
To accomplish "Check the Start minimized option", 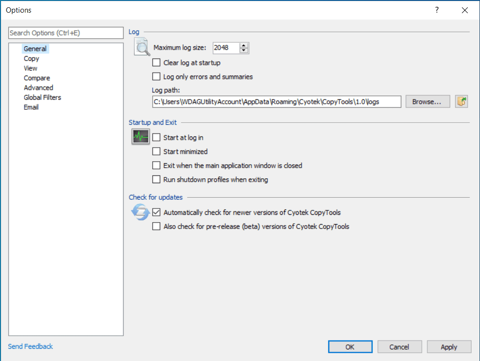I will click(x=156, y=152).
